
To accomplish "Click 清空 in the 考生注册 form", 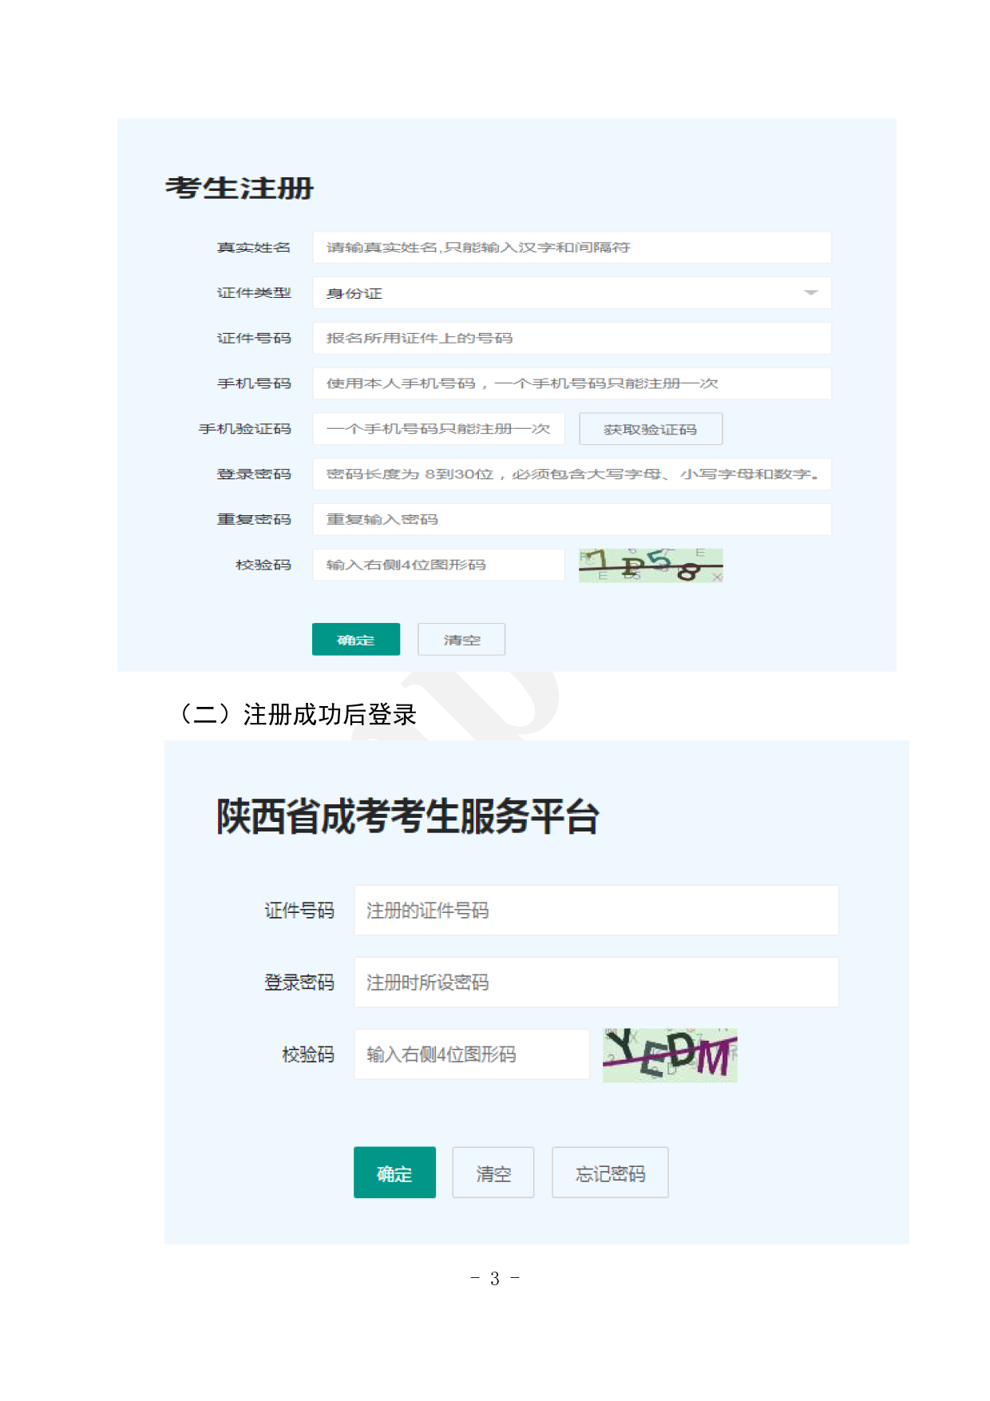I will tap(461, 640).
